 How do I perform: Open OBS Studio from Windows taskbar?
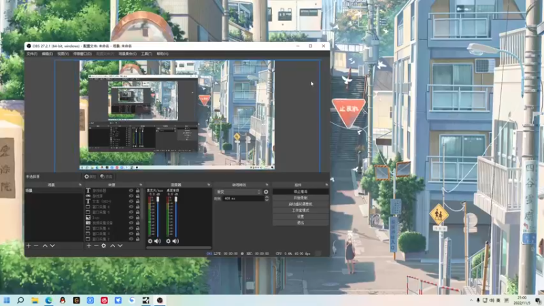tap(160, 300)
